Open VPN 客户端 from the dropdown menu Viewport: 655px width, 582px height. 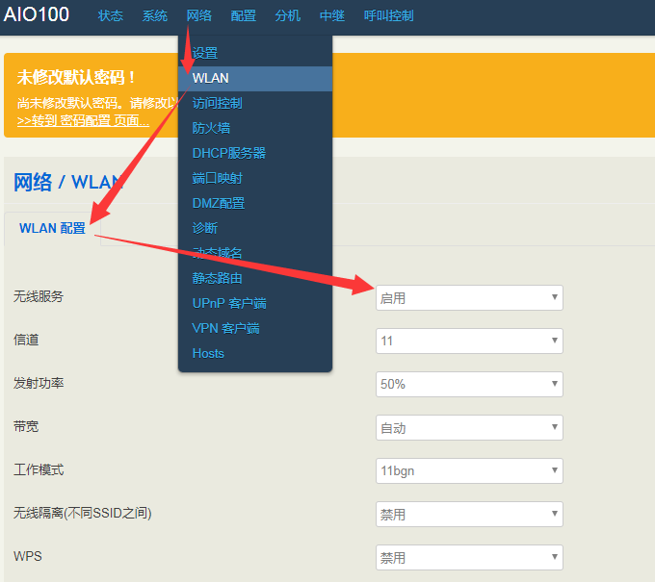point(255,328)
